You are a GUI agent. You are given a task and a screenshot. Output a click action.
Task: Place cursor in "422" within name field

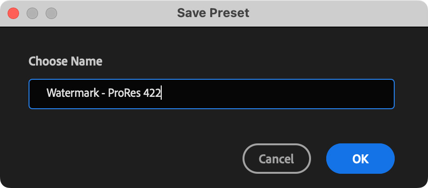(152, 93)
